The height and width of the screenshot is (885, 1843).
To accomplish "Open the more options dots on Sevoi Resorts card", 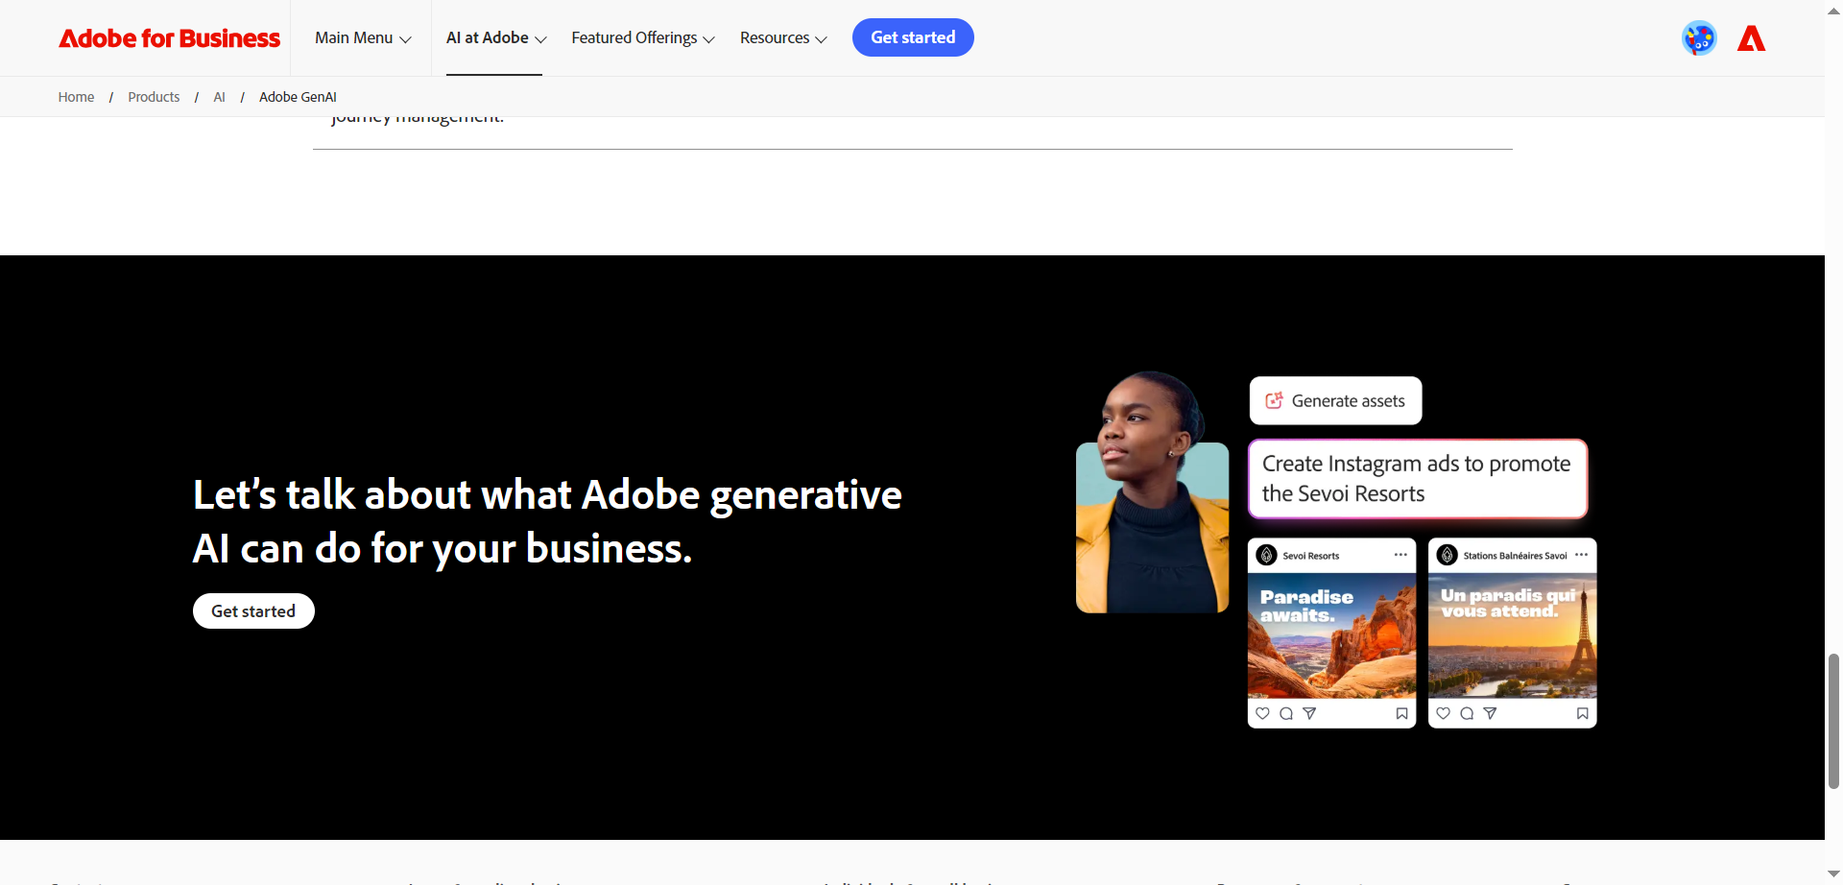I will [1400, 555].
